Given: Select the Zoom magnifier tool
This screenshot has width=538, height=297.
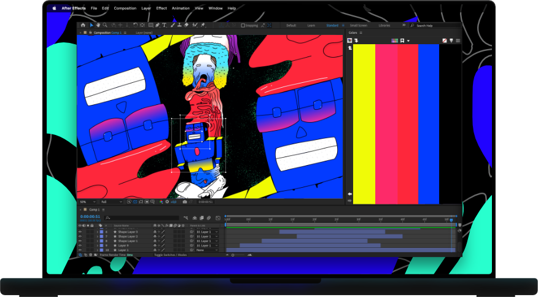Looking at the screenshot, I should point(105,25).
